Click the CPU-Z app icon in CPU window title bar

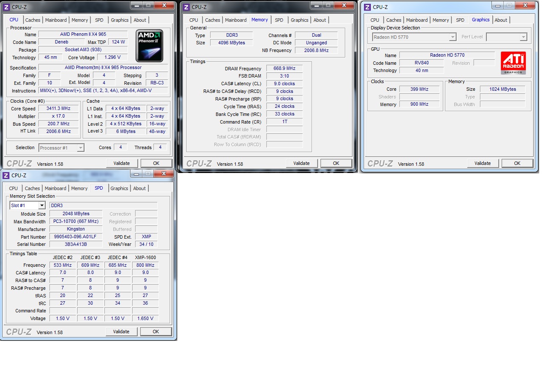6,7
